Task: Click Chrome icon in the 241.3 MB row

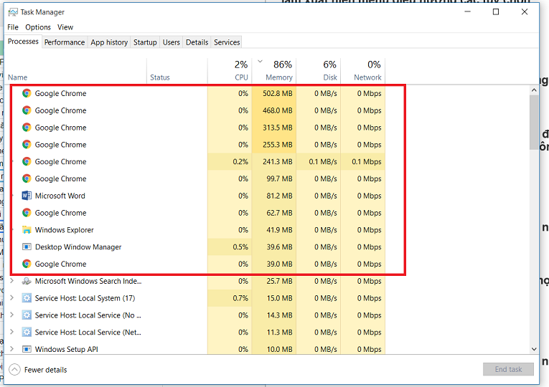Action: [27, 161]
